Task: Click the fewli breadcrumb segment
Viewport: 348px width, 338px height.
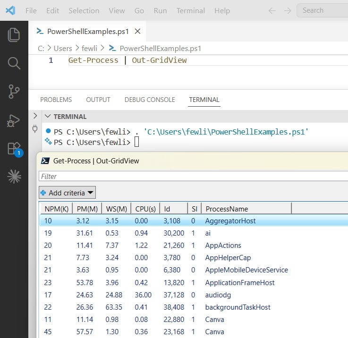Action: [89, 48]
